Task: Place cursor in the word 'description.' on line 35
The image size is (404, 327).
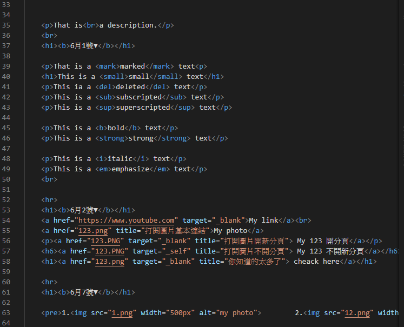Action: (x=132, y=25)
